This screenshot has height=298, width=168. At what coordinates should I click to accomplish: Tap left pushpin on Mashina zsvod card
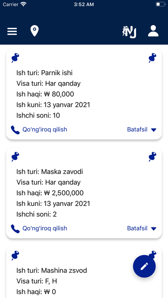pyautogui.click(x=15, y=256)
